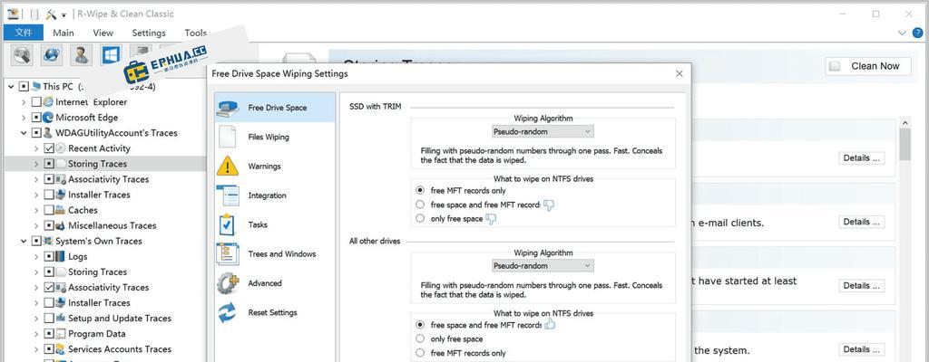The height and width of the screenshot is (362, 929).
Task: Click the Microsoft Edge icon in tree
Action: coord(48,117)
